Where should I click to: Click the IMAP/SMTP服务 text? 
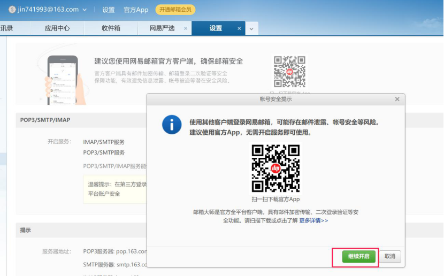coord(104,142)
